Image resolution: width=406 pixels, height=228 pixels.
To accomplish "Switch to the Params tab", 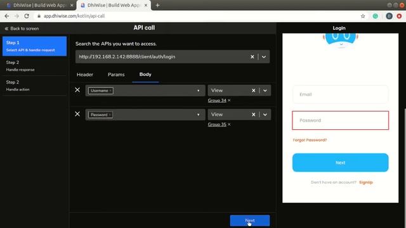I will click(x=116, y=75).
